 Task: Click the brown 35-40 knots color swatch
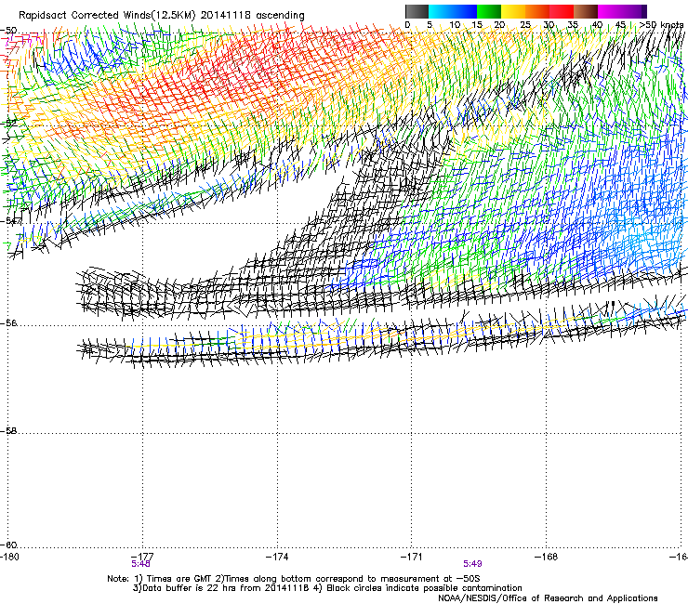coord(586,11)
